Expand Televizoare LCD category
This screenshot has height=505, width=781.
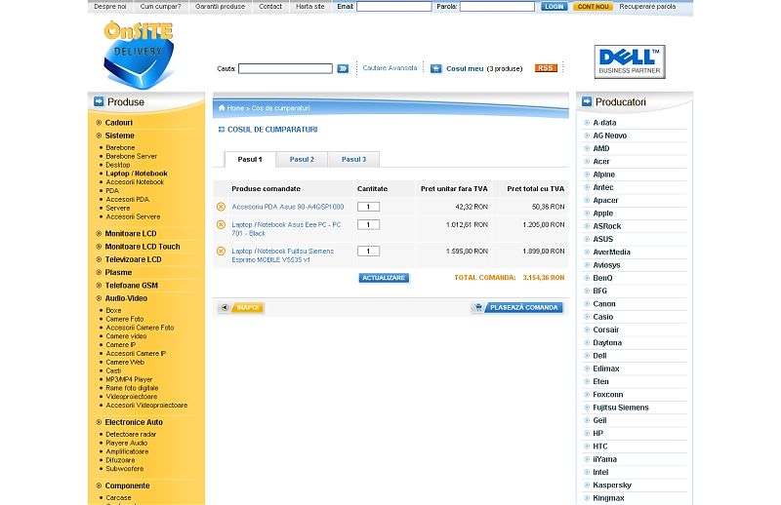(133, 259)
